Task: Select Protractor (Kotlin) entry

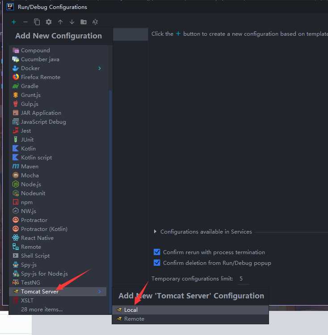Action: (58, 229)
